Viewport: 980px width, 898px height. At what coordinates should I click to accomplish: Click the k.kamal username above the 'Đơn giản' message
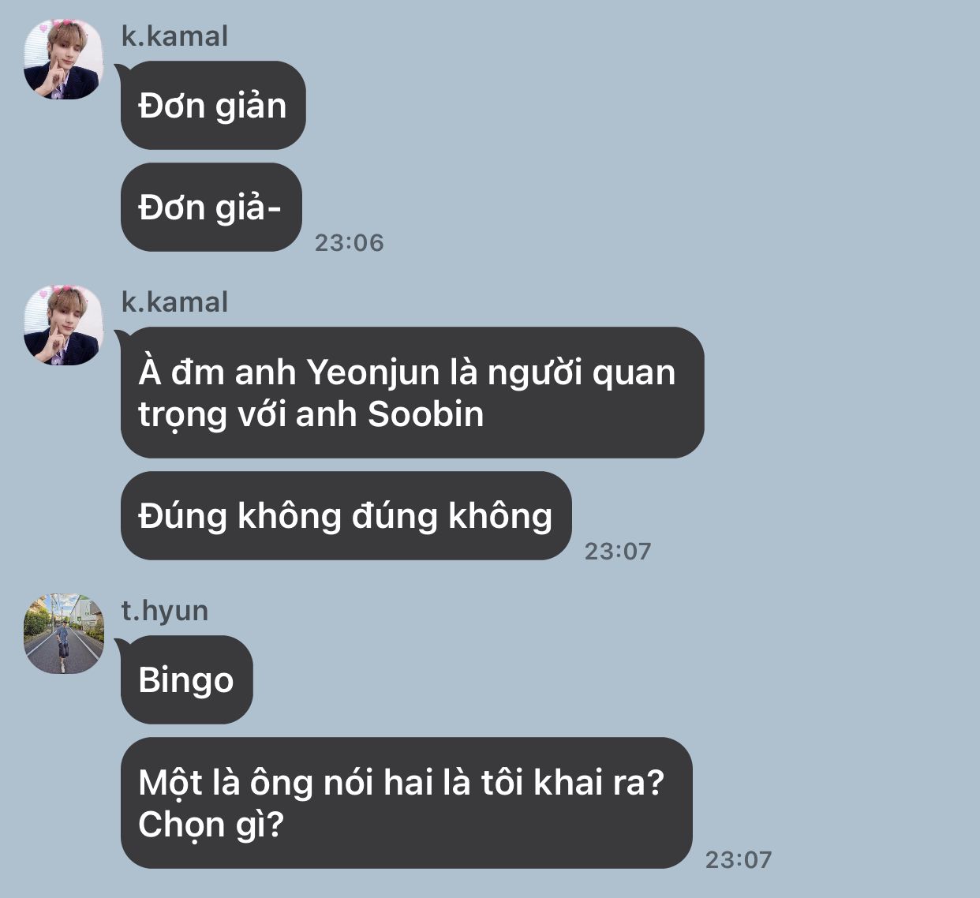(174, 36)
